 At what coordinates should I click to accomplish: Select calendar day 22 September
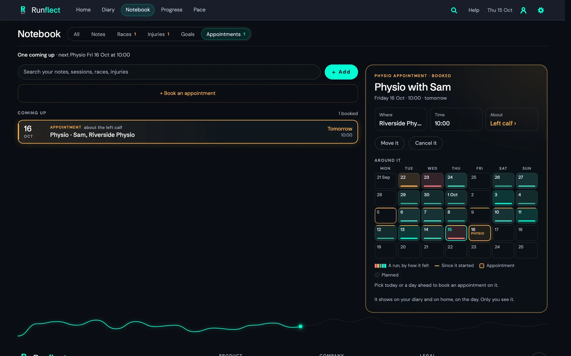[409, 181]
